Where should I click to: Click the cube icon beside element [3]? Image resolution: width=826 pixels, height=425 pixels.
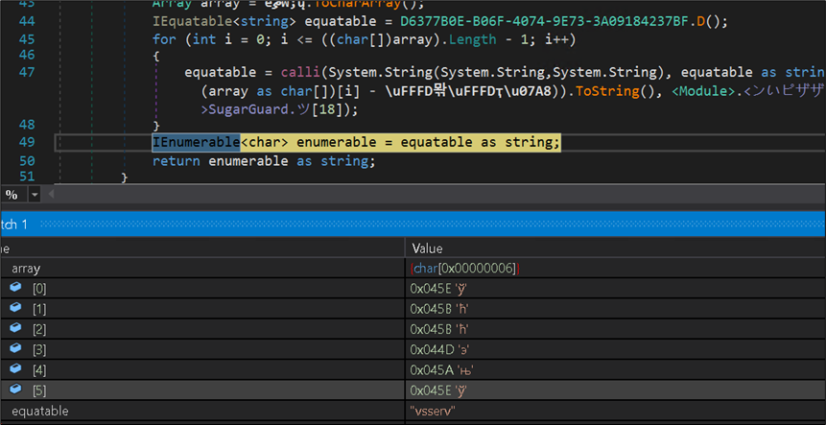[15, 348]
